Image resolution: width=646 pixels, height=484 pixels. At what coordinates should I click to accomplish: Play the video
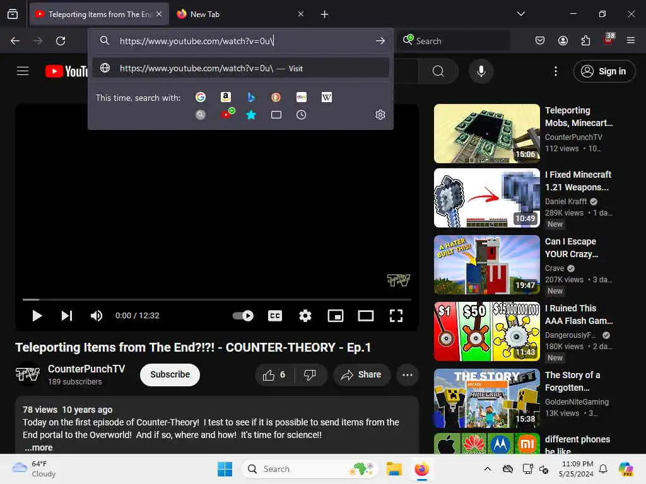(x=37, y=316)
